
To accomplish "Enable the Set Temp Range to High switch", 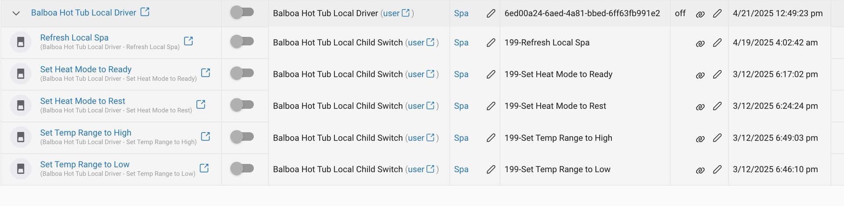I will (x=242, y=137).
